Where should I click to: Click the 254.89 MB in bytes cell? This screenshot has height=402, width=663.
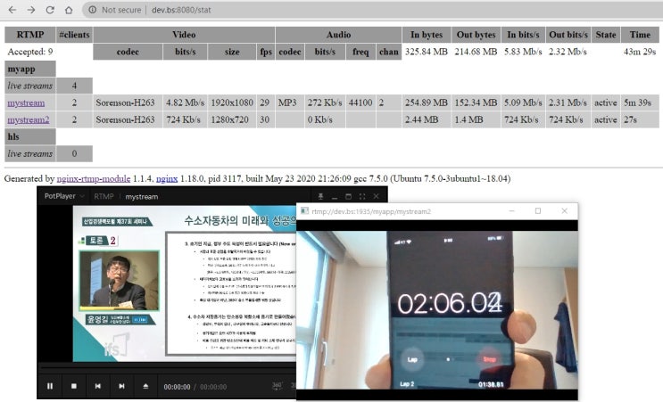click(427, 103)
